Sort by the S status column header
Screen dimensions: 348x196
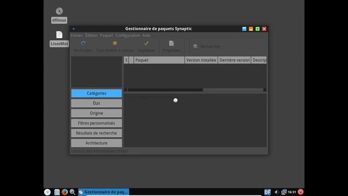(126, 60)
